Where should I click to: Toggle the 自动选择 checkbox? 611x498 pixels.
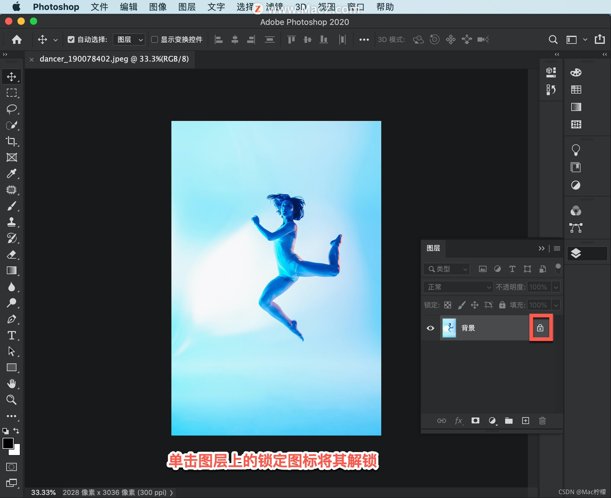(x=71, y=40)
